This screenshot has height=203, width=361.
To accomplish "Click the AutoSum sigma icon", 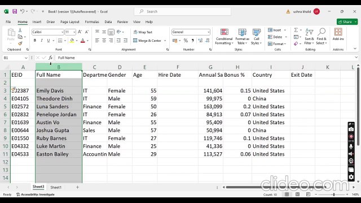I will [296, 30].
